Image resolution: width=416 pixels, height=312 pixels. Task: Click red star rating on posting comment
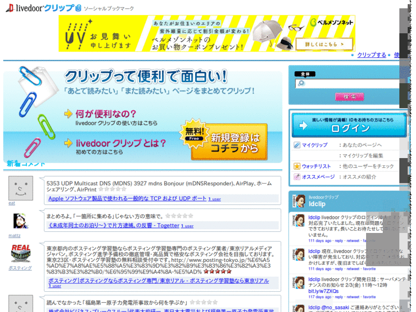(x=217, y=271)
